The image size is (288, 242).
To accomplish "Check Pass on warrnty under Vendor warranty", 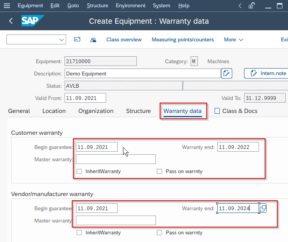I will coord(159,233).
